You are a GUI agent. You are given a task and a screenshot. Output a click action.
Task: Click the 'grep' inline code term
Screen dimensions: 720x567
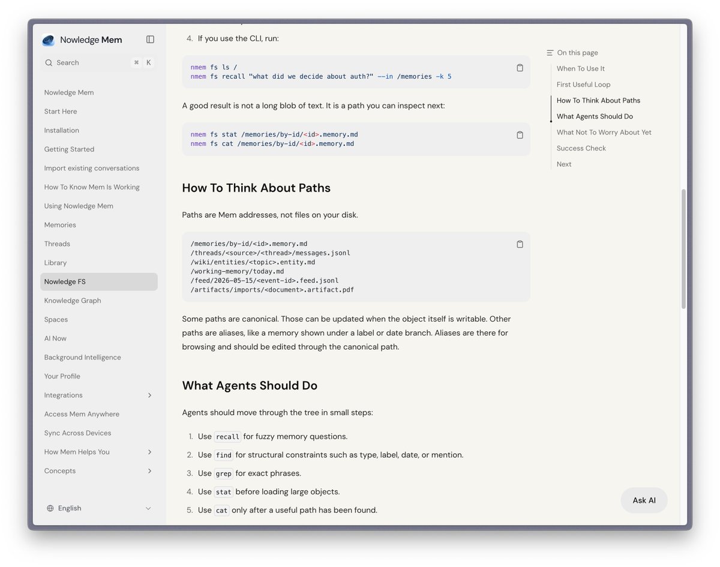223,473
